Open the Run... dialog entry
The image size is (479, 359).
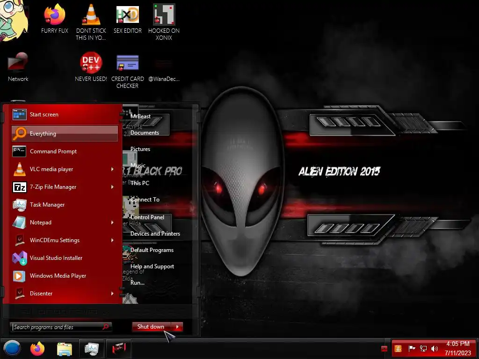click(x=138, y=283)
